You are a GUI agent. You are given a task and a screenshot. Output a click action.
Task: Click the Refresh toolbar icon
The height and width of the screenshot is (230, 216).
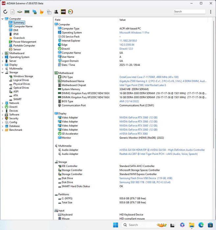pyautogui.click(x=5, y=12)
